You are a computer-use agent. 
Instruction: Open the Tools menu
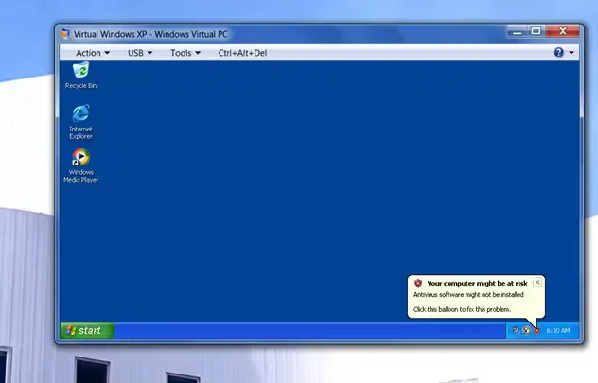click(185, 53)
